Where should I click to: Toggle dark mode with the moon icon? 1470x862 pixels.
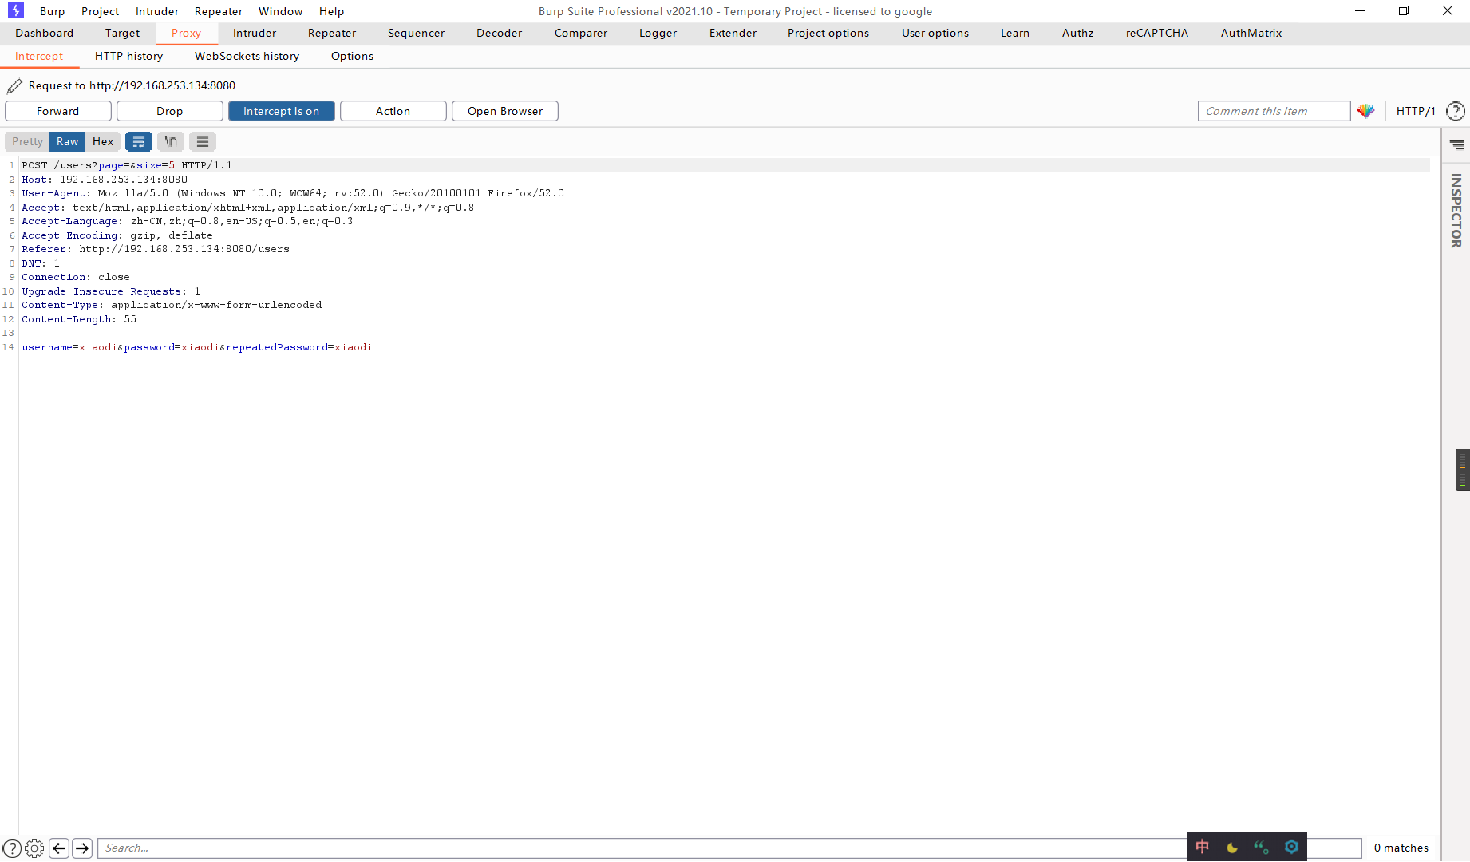click(1231, 847)
